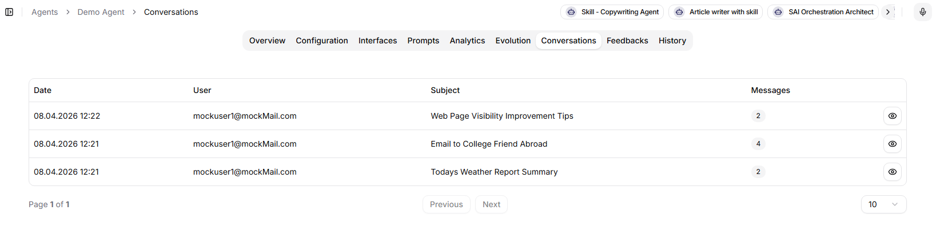Switch to the History tab
The image size is (936, 226).
(672, 41)
